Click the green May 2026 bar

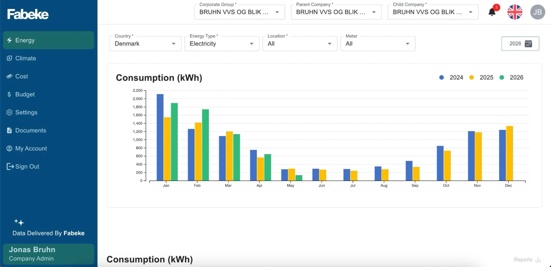(x=299, y=178)
